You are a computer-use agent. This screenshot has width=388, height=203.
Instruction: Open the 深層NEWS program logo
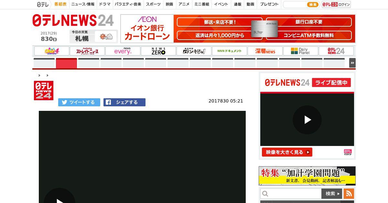[265, 51]
